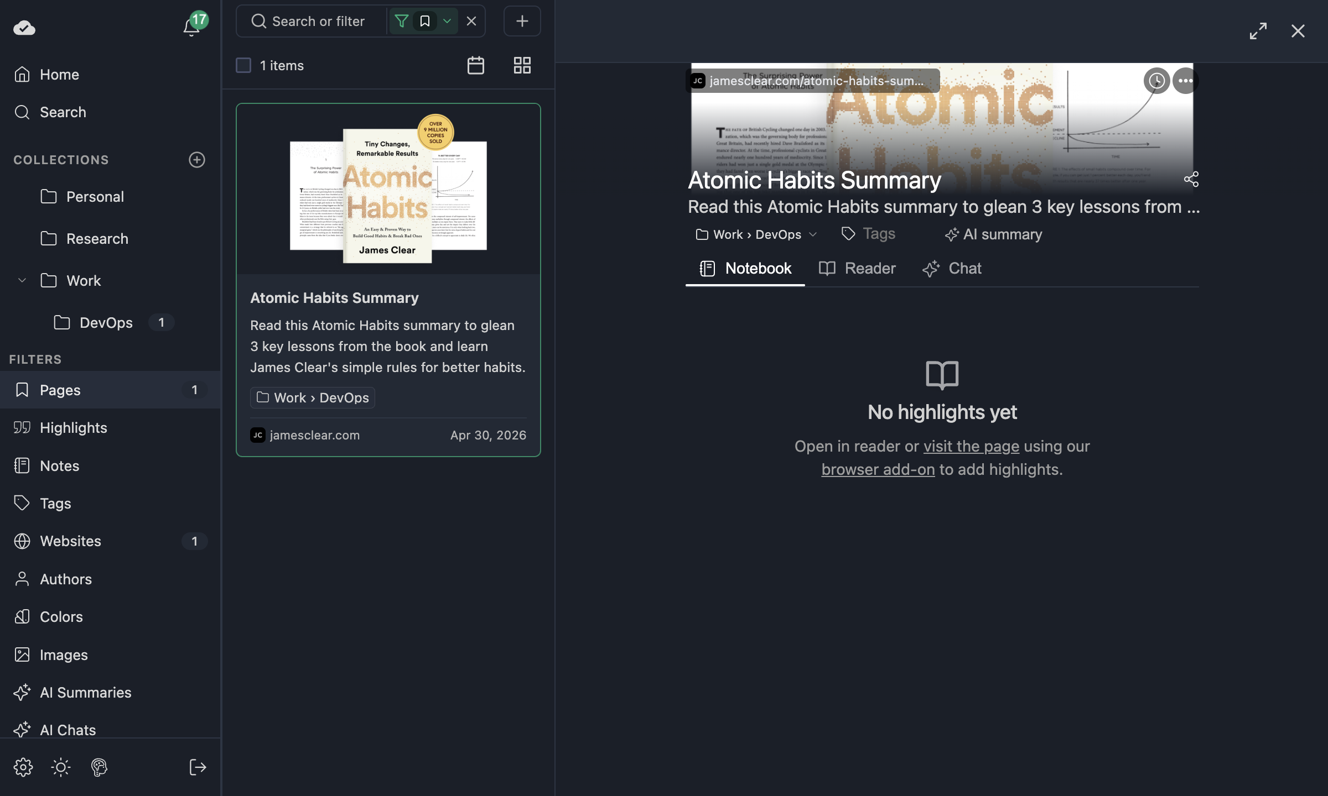The image size is (1328, 796).
Task: Click the 'Apr 30, 2026' date on card
Action: tap(488, 435)
